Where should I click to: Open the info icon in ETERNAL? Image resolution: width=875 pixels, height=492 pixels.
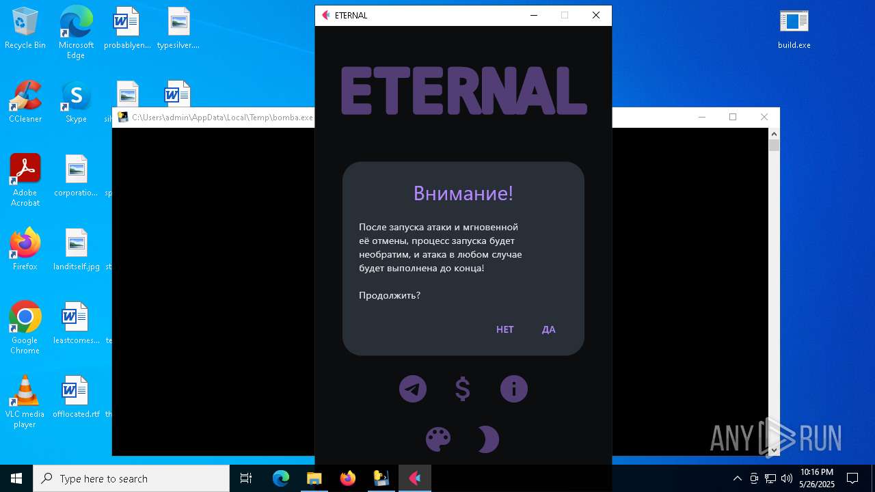click(514, 389)
